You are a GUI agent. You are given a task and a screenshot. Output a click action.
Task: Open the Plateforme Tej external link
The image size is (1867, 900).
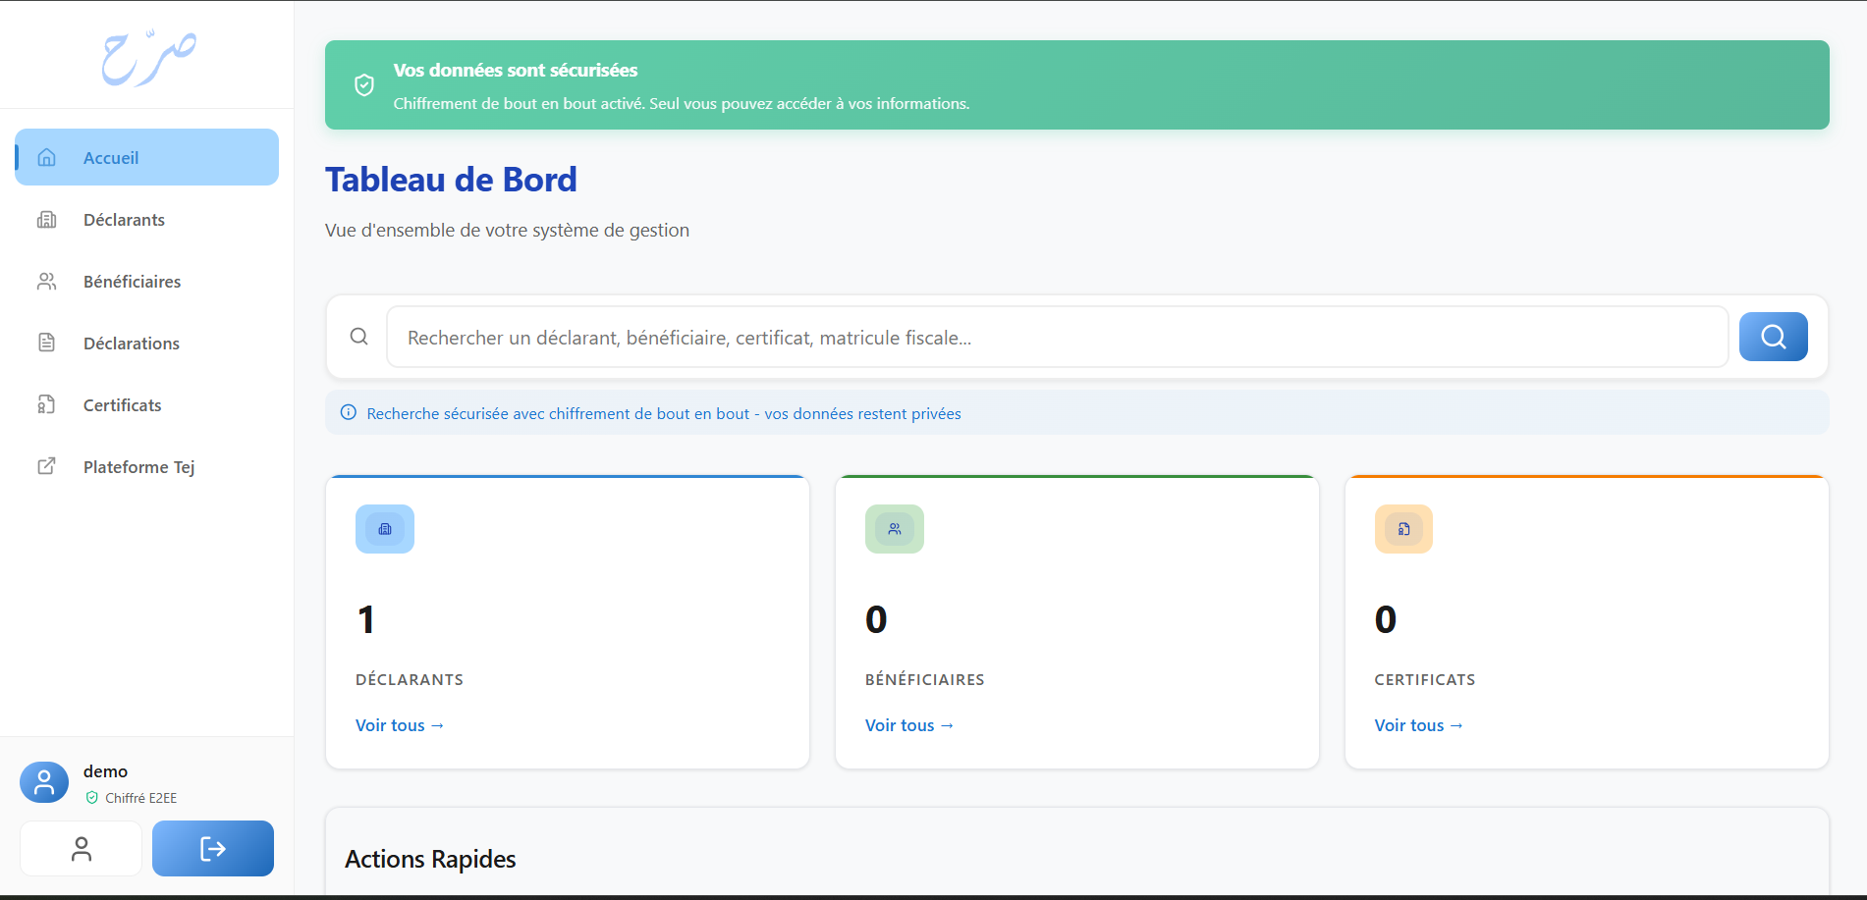pyautogui.click(x=147, y=466)
